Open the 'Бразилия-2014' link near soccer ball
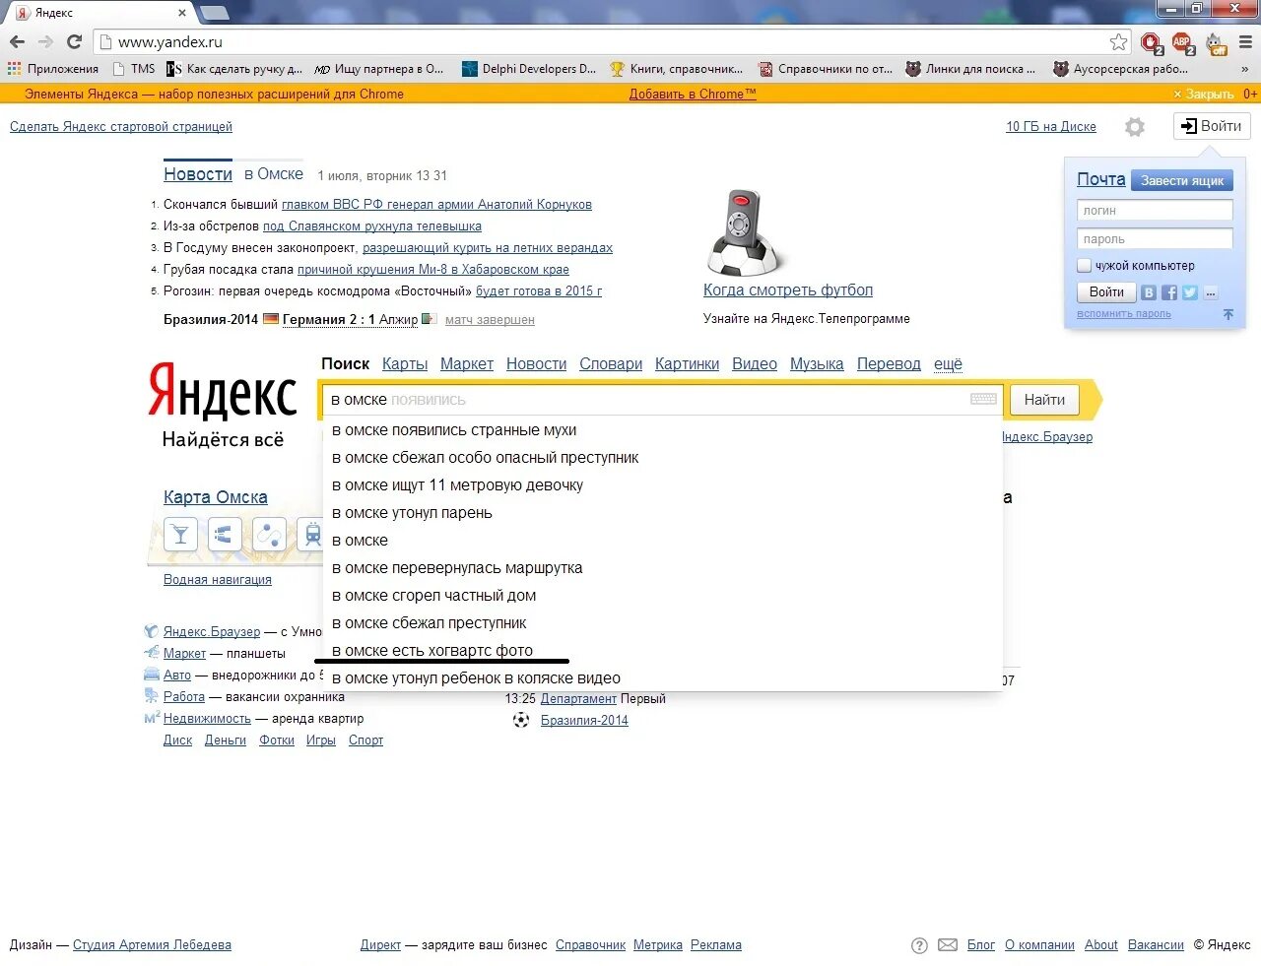 point(584,721)
